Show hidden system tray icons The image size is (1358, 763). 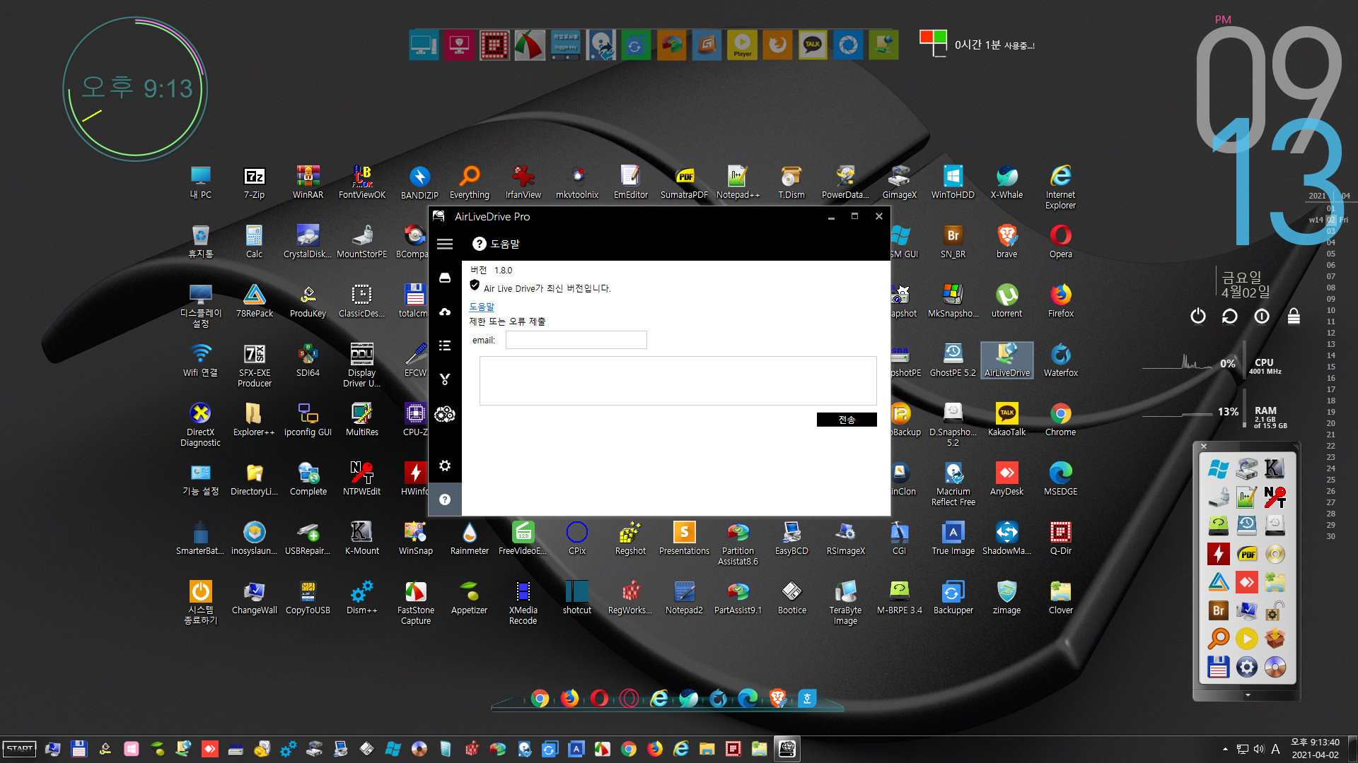click(1225, 749)
